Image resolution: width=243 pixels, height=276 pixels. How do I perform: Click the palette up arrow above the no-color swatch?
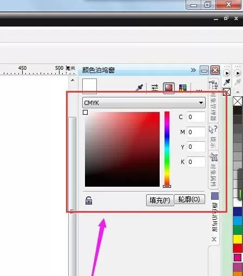(238, 92)
